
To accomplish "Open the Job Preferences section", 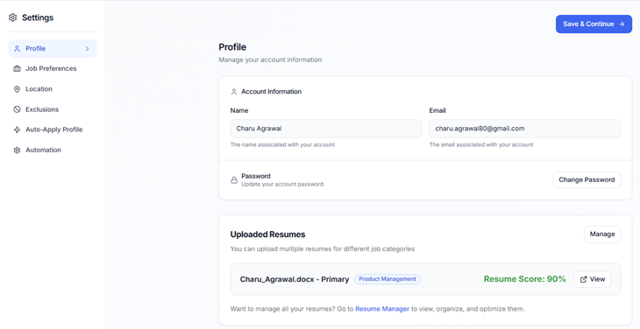I will point(53,69).
